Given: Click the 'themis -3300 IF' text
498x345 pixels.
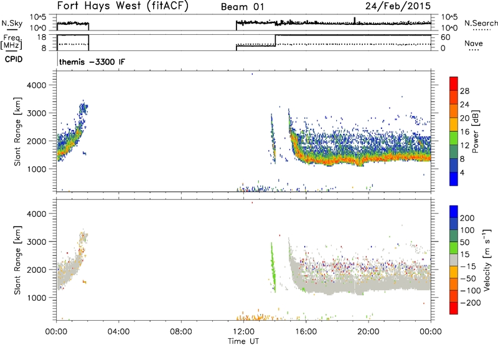Looking at the screenshot, I should (x=92, y=62).
